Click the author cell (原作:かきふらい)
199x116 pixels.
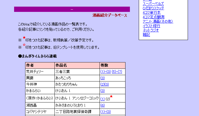[x=40, y=98]
